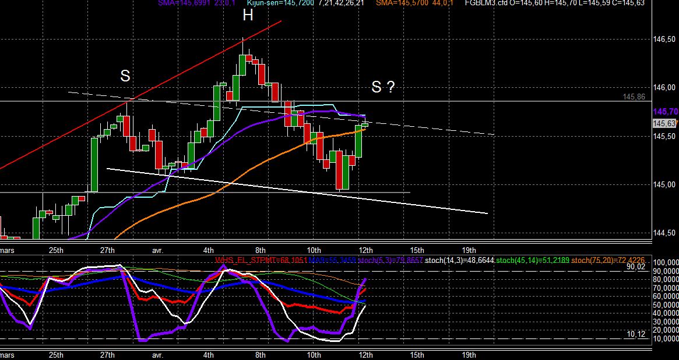Click the FGBLM3.cfd OHLC quote header
Viewport: 679px width, 360px height.
554,2
